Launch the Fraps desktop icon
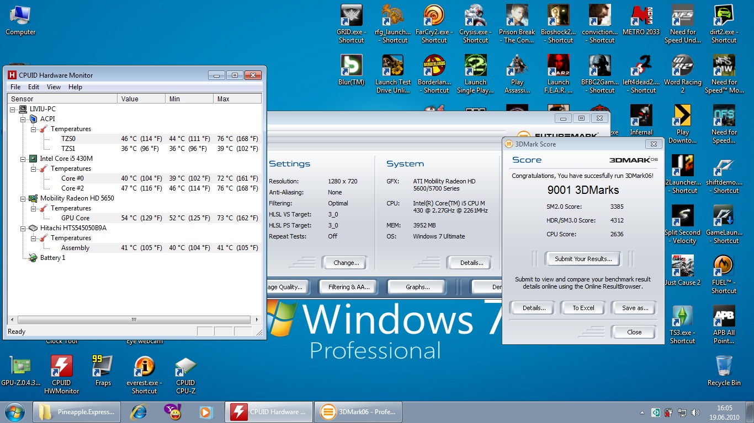The height and width of the screenshot is (423, 754). click(103, 371)
